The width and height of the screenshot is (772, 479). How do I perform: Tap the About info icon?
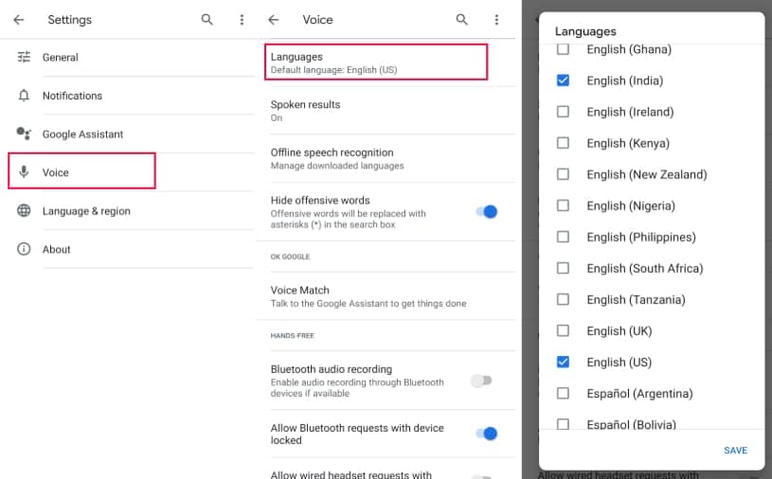(x=24, y=249)
